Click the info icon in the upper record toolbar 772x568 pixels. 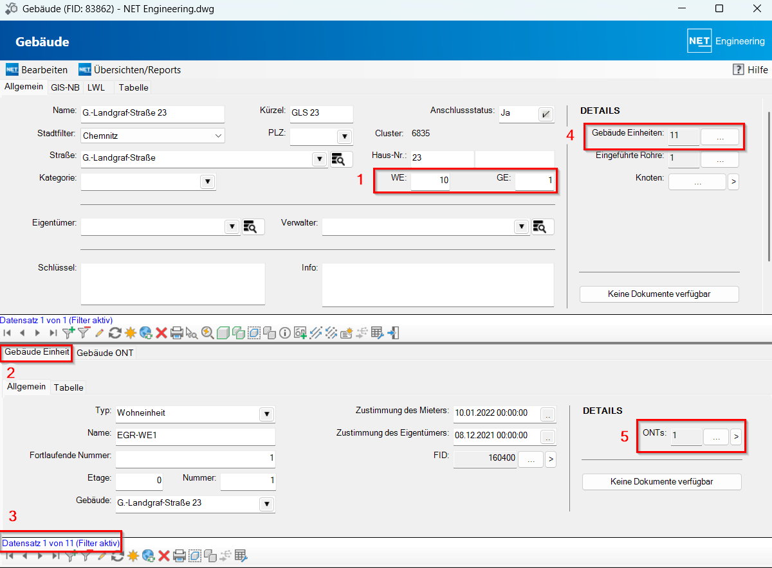(x=285, y=333)
